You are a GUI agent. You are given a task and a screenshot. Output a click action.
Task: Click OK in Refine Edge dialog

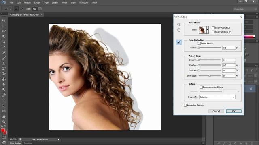[234, 111]
